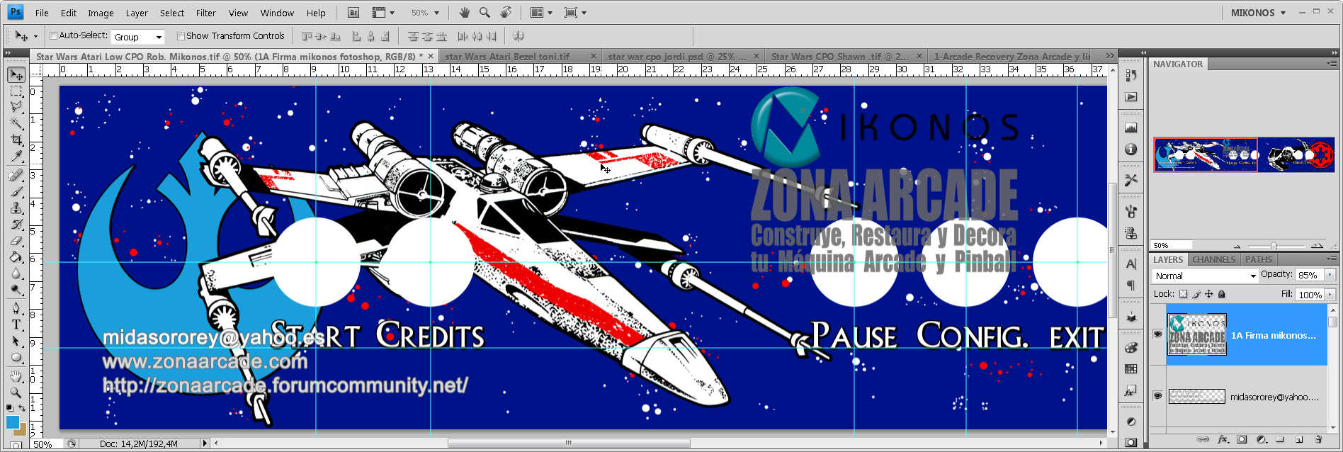
Task: Switch to the Paths tab
Action: 1259,259
